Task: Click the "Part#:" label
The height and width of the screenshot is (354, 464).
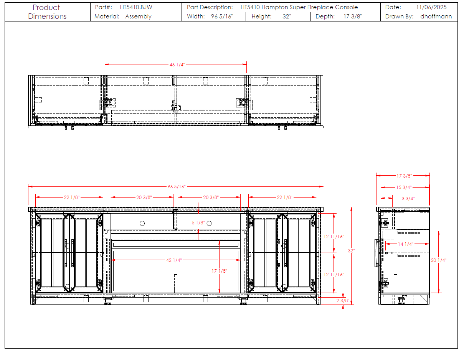Action: [x=104, y=7]
